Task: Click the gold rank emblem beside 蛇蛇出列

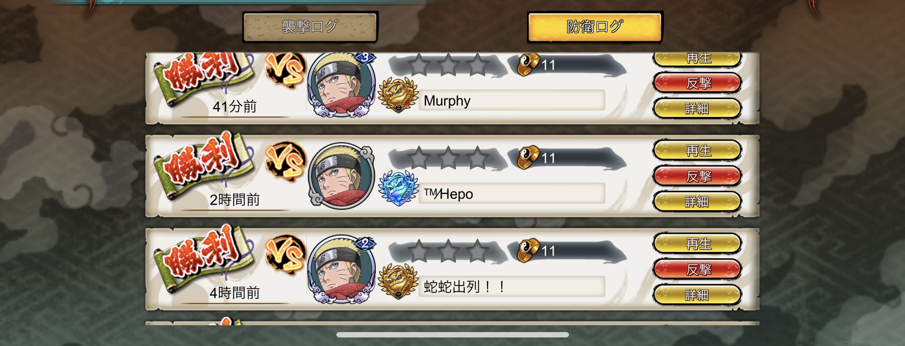Action: click(398, 281)
